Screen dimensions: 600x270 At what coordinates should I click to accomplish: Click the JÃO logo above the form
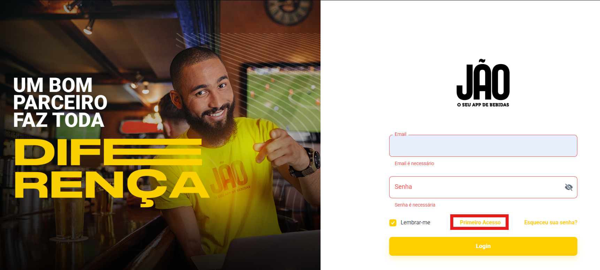[483, 80]
